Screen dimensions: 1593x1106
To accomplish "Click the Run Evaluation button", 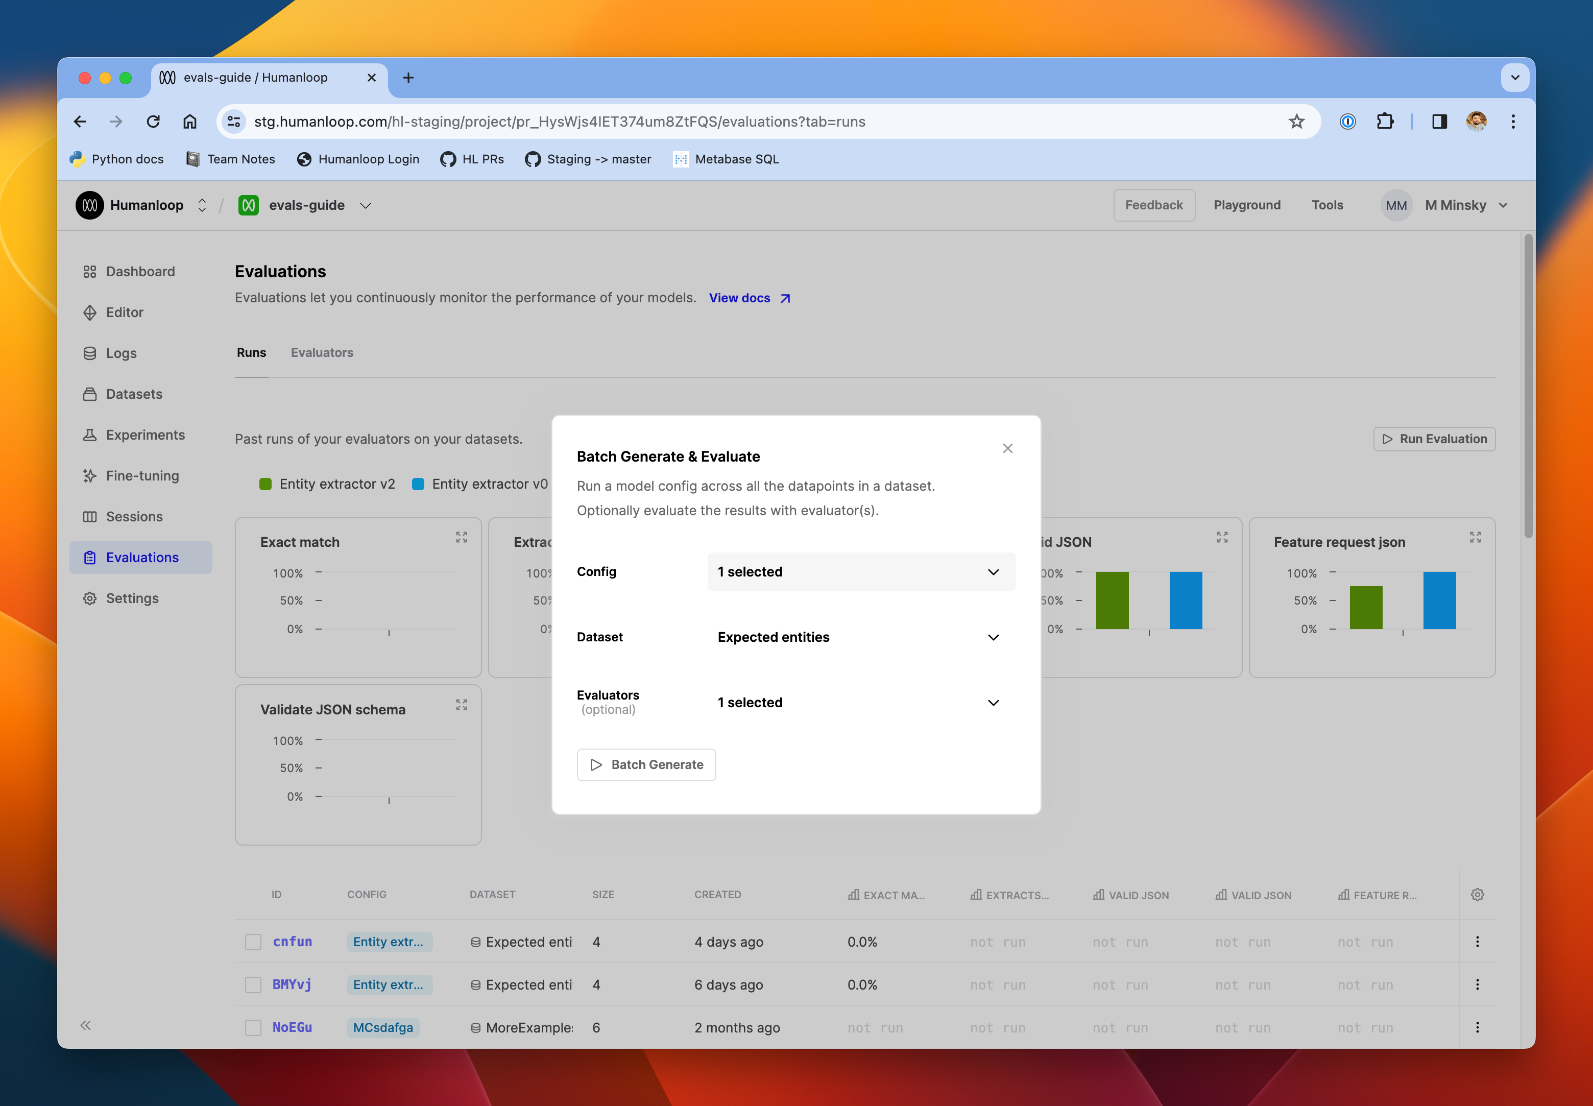I will pyautogui.click(x=1434, y=439).
